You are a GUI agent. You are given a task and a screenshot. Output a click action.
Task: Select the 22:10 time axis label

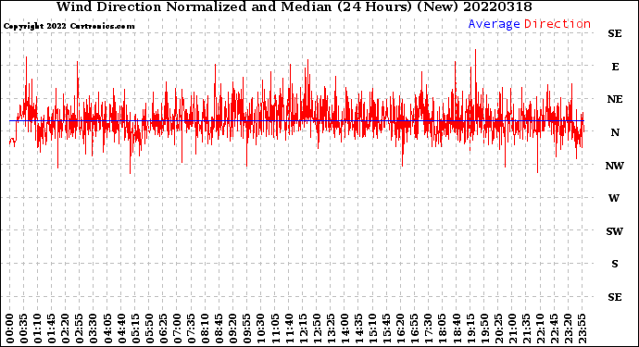point(540,328)
